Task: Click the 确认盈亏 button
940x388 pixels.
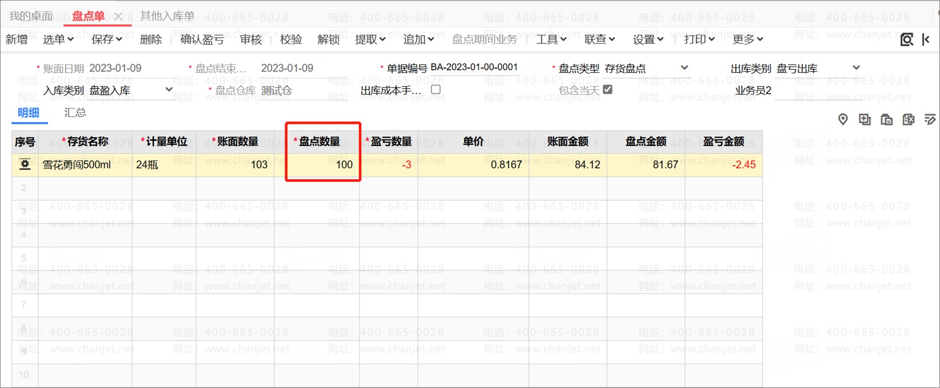Action: [x=202, y=39]
